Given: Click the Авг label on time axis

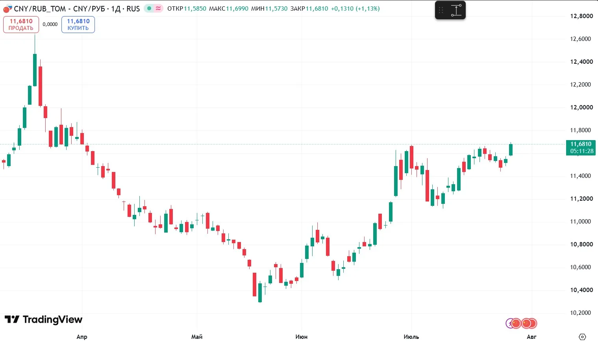Looking at the screenshot, I should click(531, 337).
